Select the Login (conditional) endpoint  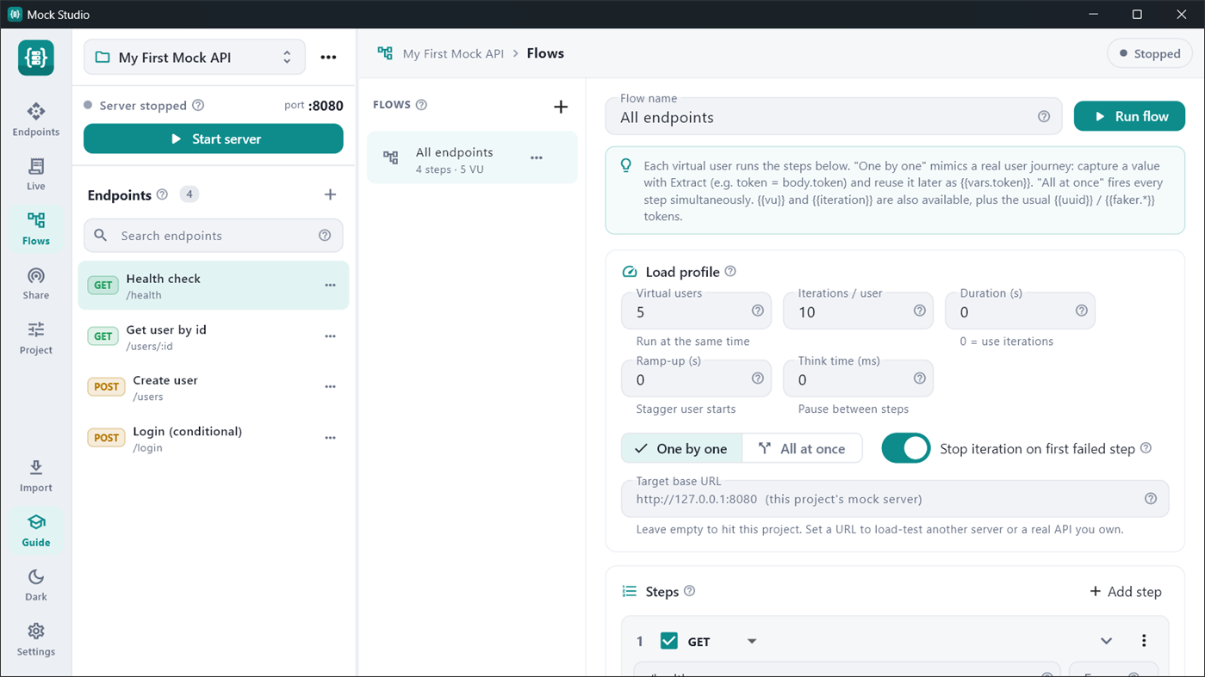pyautogui.click(x=214, y=438)
